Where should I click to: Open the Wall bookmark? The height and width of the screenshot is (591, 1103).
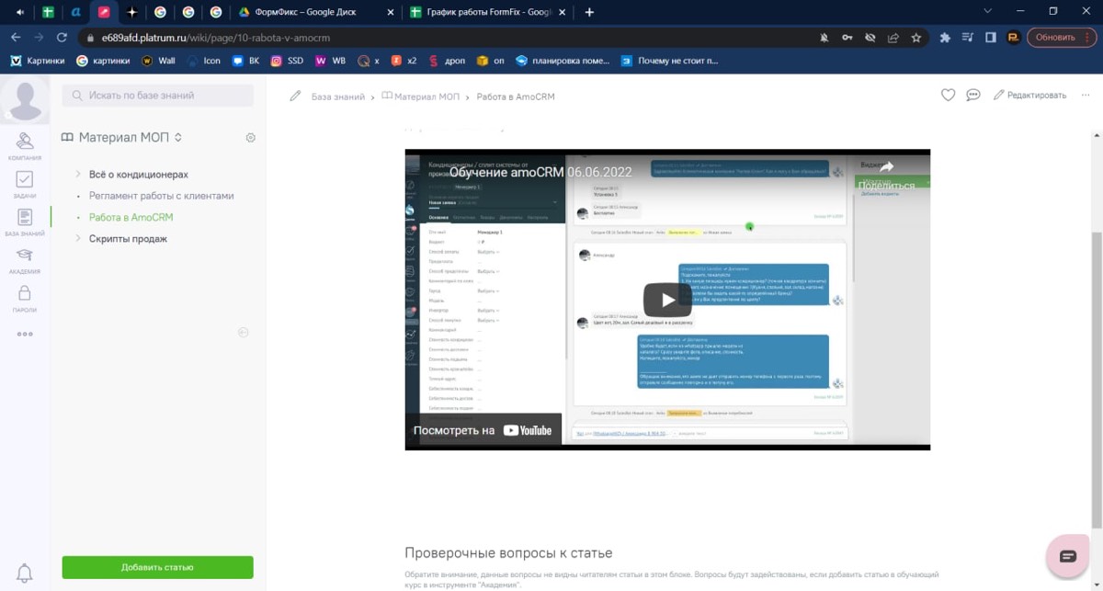(x=158, y=61)
